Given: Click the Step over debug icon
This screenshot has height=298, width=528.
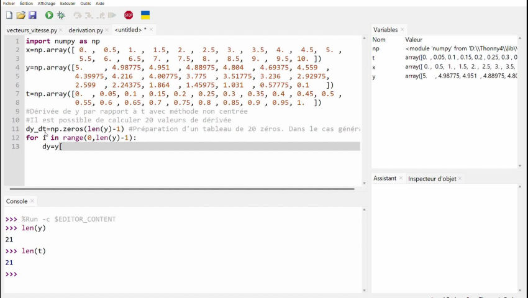Looking at the screenshot, I should [x=78, y=15].
